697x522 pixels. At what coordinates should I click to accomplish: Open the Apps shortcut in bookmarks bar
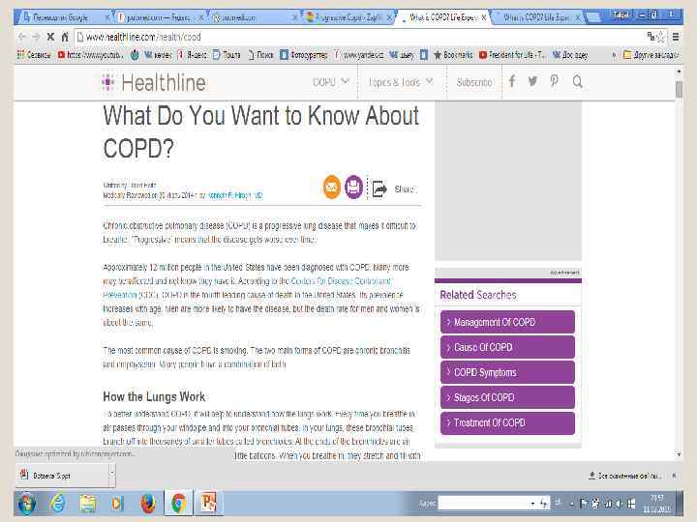34,55
